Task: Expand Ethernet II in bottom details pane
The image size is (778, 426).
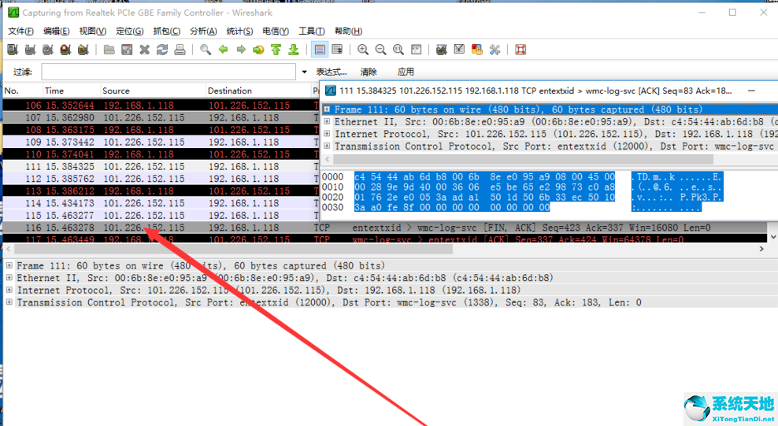Action: pyautogui.click(x=9, y=278)
